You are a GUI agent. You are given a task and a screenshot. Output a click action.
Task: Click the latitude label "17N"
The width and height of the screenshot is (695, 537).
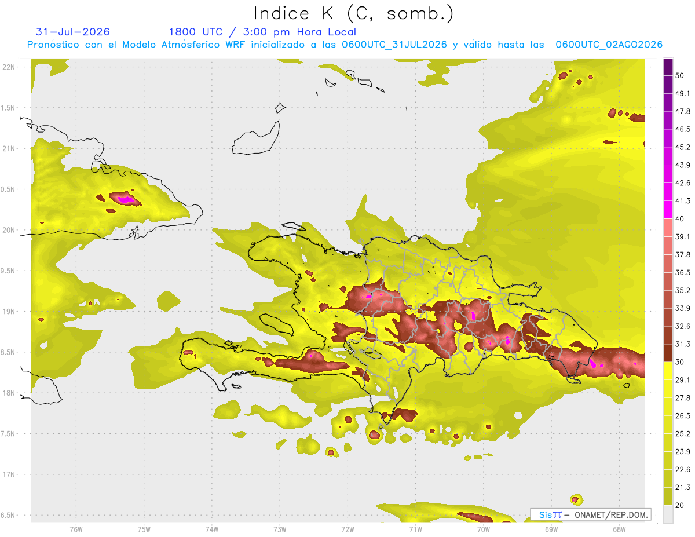click(9, 474)
